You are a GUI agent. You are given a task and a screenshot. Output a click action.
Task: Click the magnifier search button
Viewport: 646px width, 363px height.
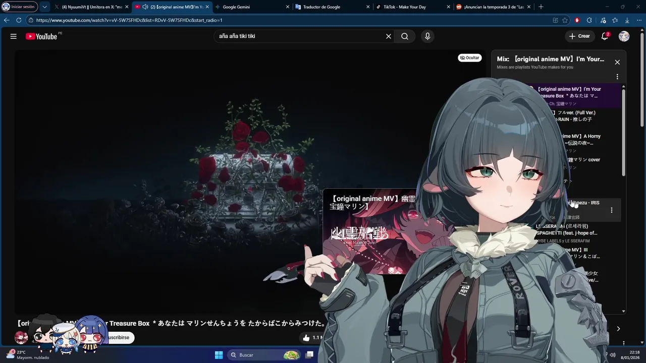405,36
